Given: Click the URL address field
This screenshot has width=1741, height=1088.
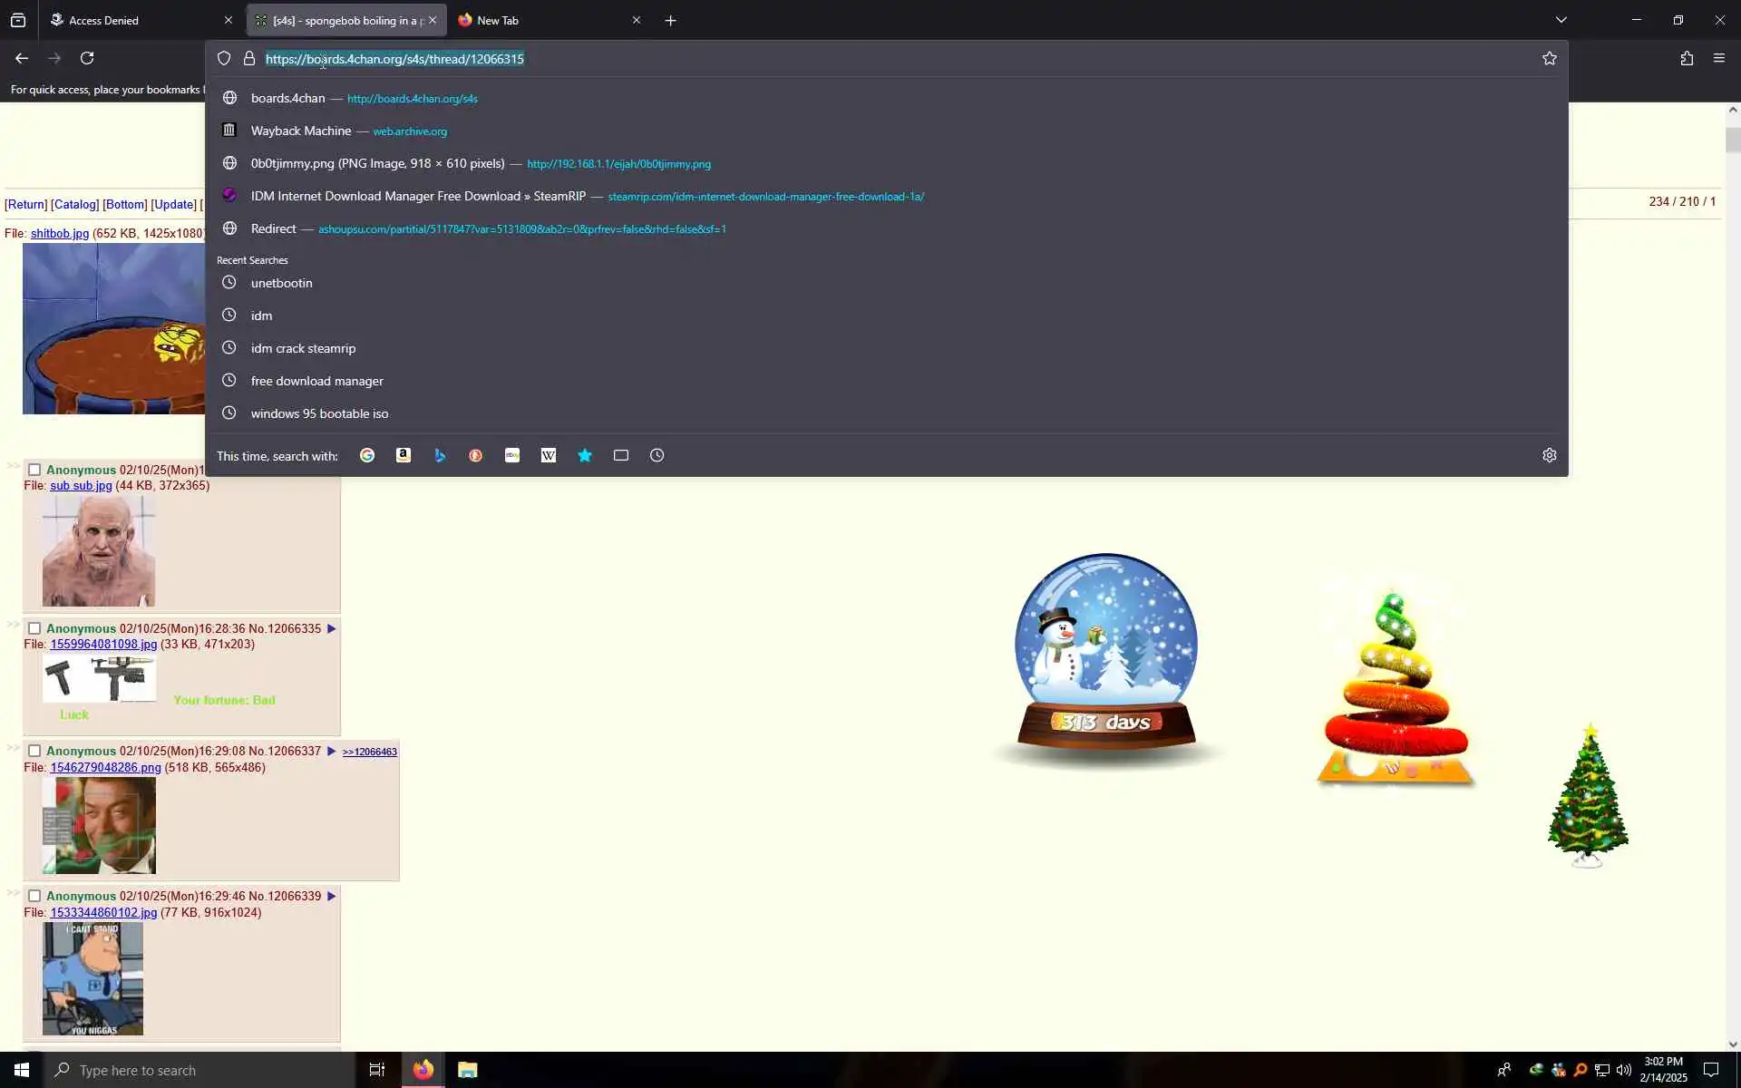Looking at the screenshot, I should click(816, 59).
